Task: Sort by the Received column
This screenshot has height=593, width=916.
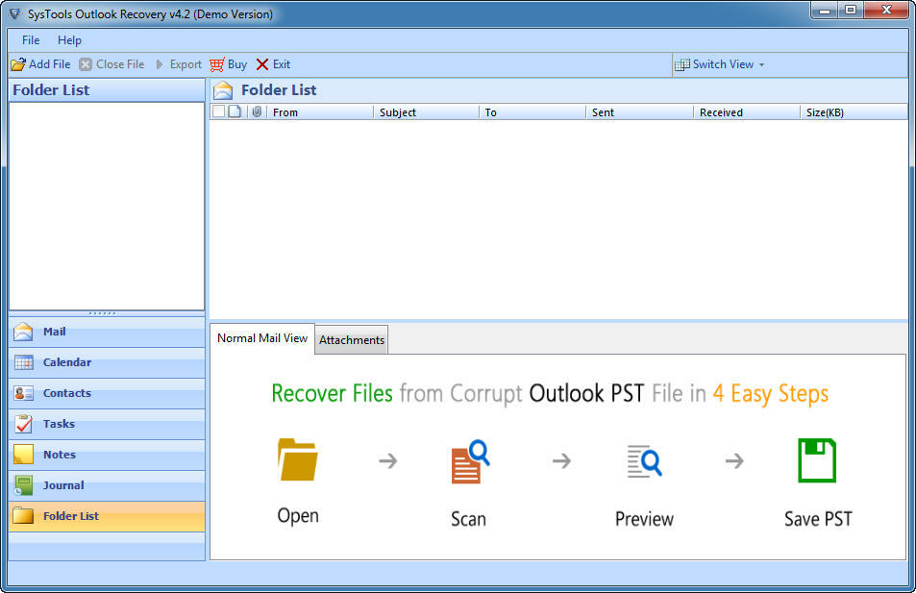Action: [x=747, y=112]
